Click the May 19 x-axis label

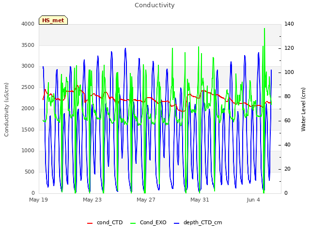tap(38, 200)
